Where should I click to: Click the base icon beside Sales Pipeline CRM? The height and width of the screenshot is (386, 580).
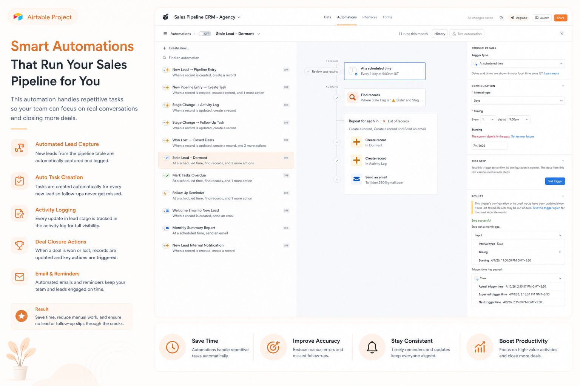165,17
